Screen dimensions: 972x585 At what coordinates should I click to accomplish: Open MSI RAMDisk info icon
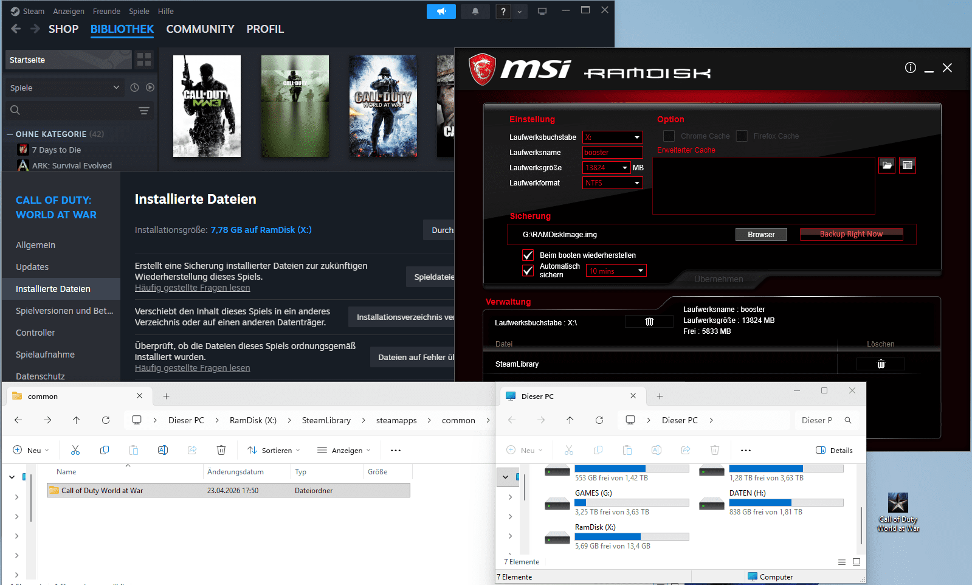(x=910, y=67)
